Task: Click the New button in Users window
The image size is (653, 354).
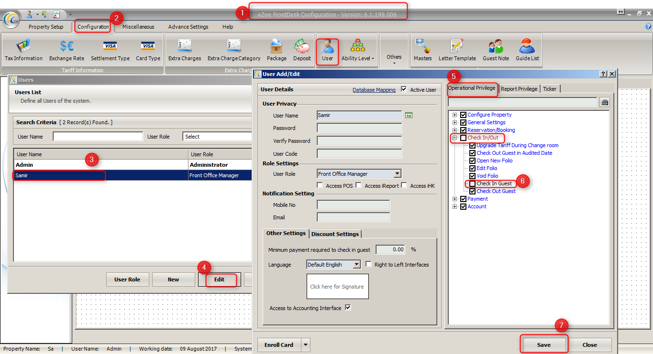Action: 173,279
